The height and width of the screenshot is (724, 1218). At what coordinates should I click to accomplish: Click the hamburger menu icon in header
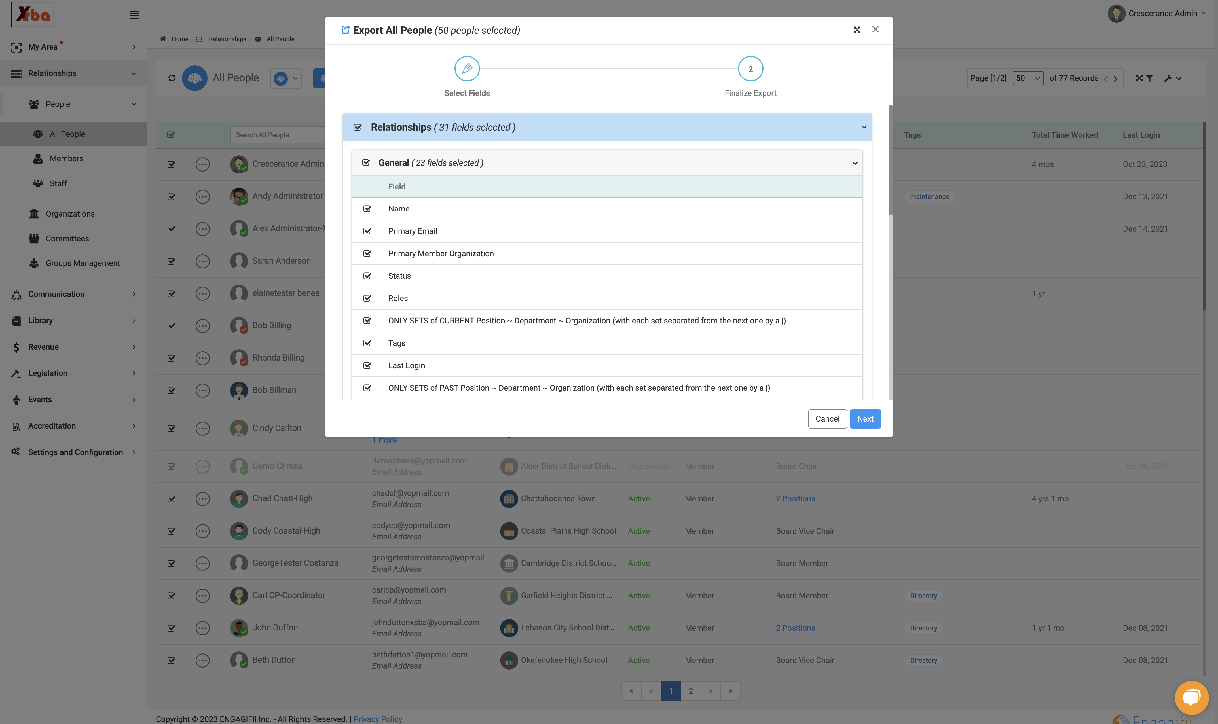coord(134,15)
